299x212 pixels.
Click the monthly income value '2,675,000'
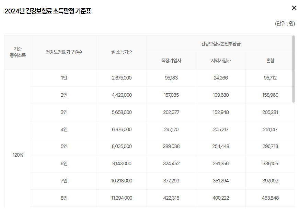(122, 78)
